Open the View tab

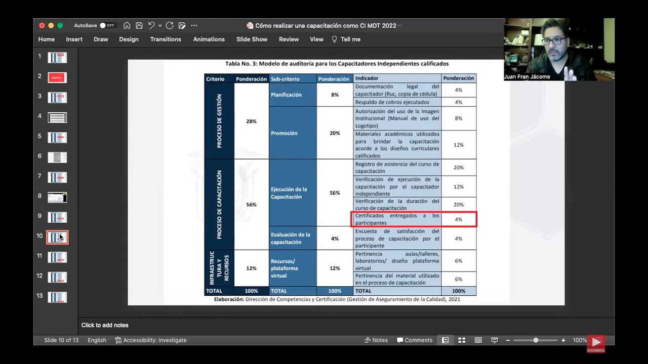point(316,39)
